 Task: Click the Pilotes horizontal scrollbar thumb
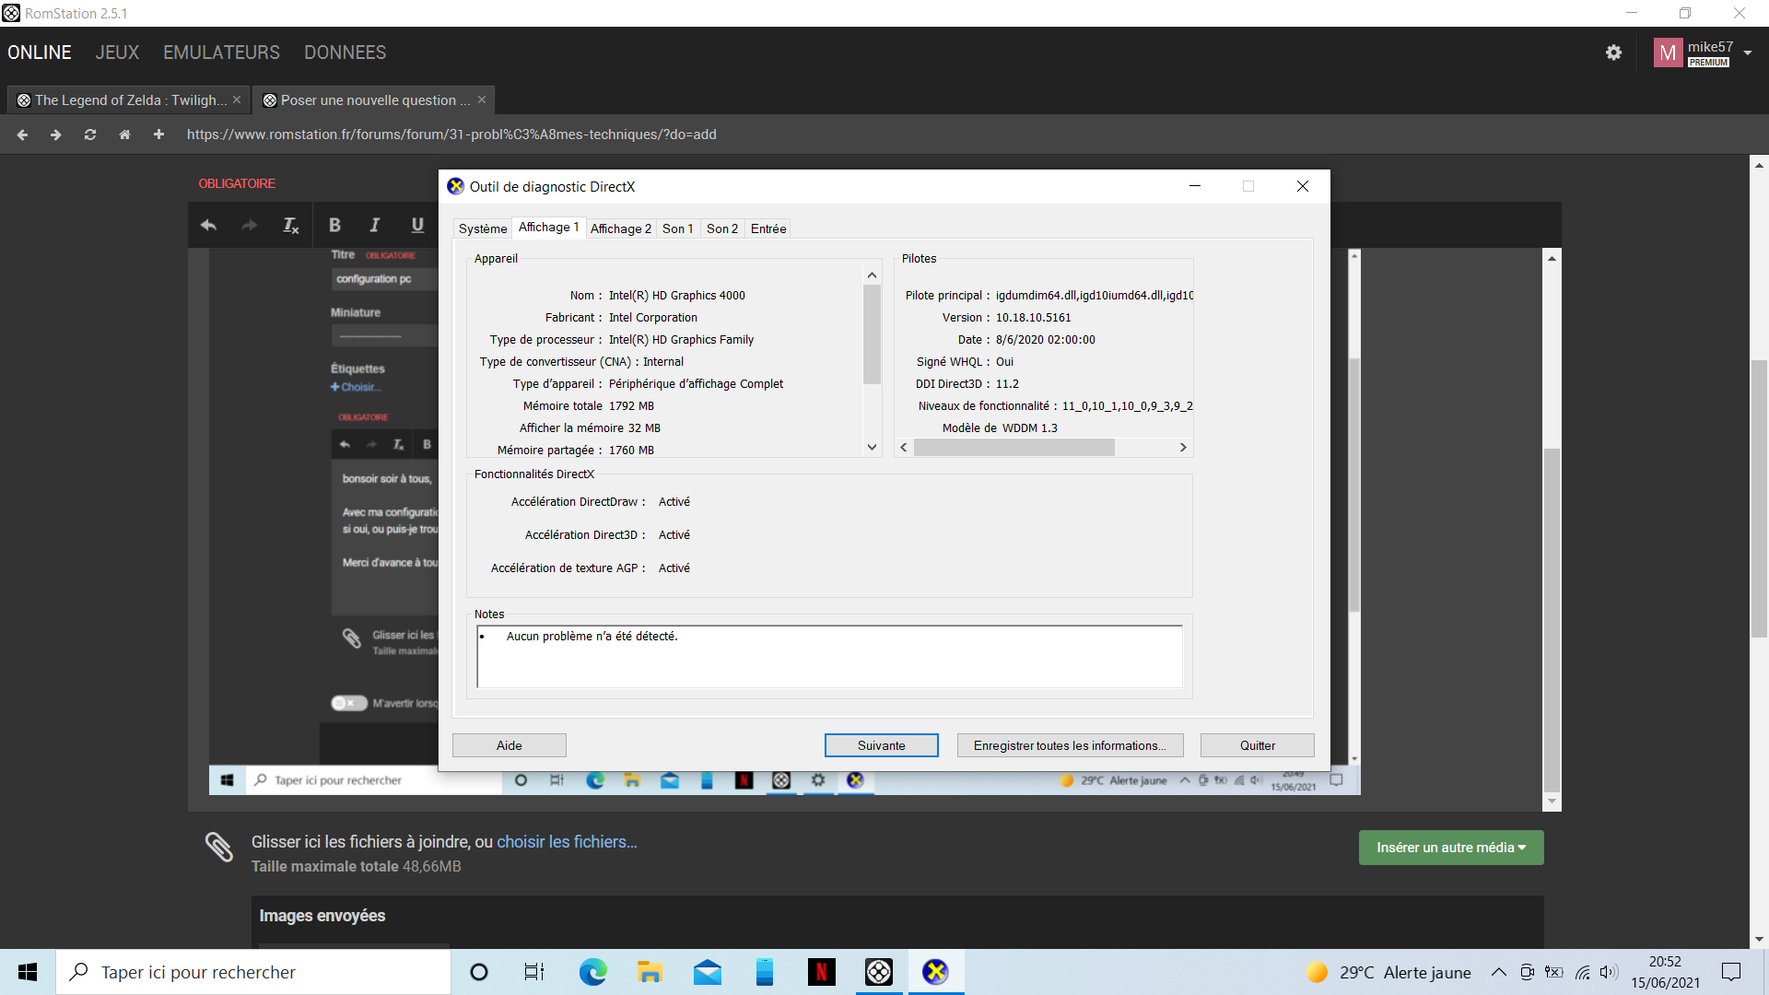tap(1013, 448)
